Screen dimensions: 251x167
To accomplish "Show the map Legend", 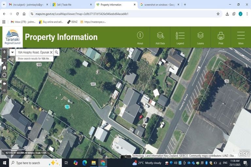I will pyautogui.click(x=180, y=38).
